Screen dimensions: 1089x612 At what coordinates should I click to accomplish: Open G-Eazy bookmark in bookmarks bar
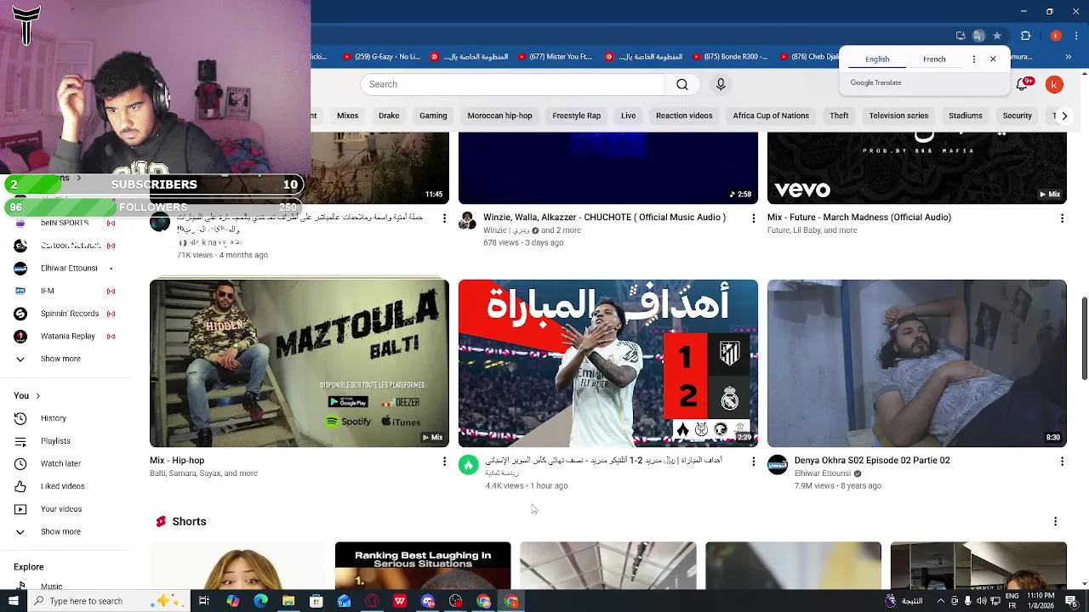pyautogui.click(x=381, y=57)
